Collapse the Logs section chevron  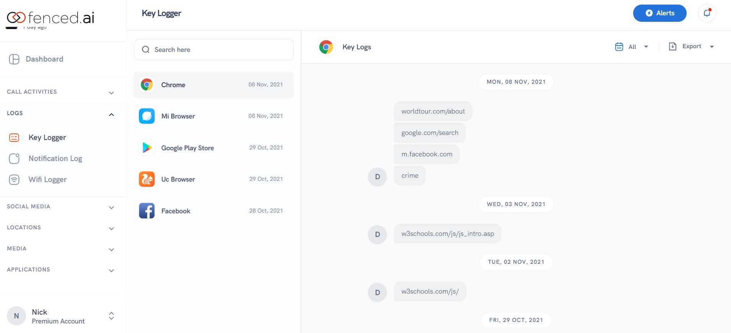coord(111,114)
